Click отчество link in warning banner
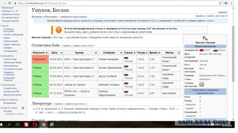 [171, 28]
